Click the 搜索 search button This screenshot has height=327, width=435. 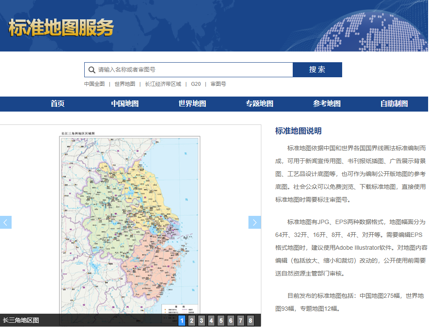[317, 70]
